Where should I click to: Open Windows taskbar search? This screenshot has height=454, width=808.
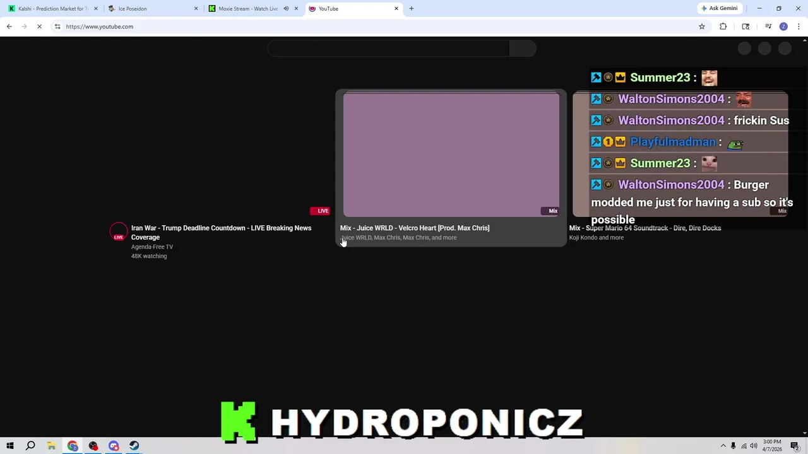point(30,446)
